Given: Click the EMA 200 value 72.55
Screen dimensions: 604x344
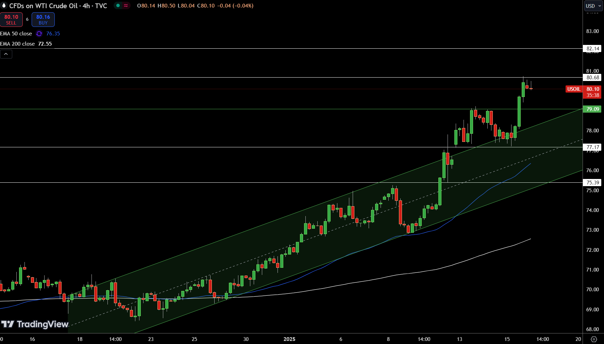Looking at the screenshot, I should (45, 44).
